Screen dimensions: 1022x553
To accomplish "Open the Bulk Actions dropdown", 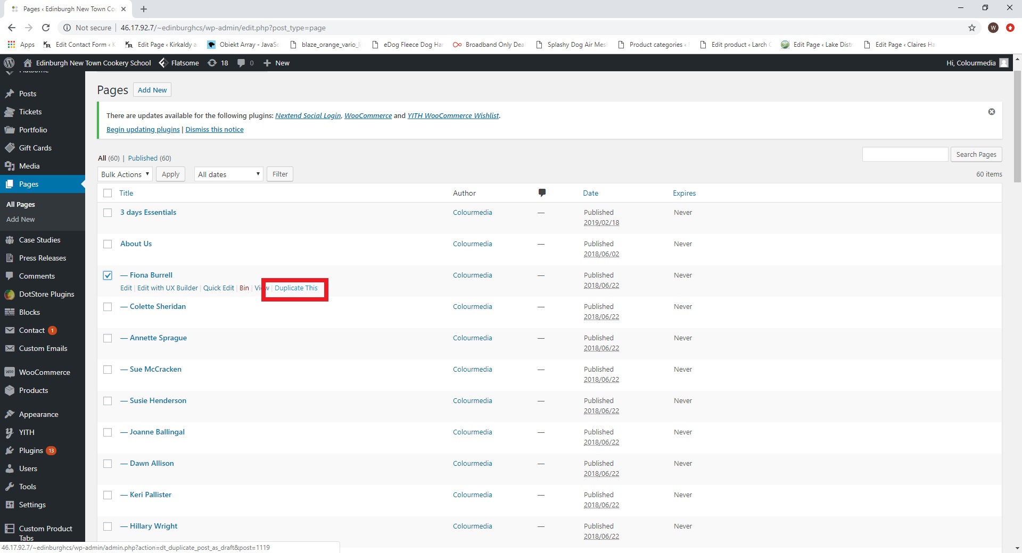I will coord(125,174).
